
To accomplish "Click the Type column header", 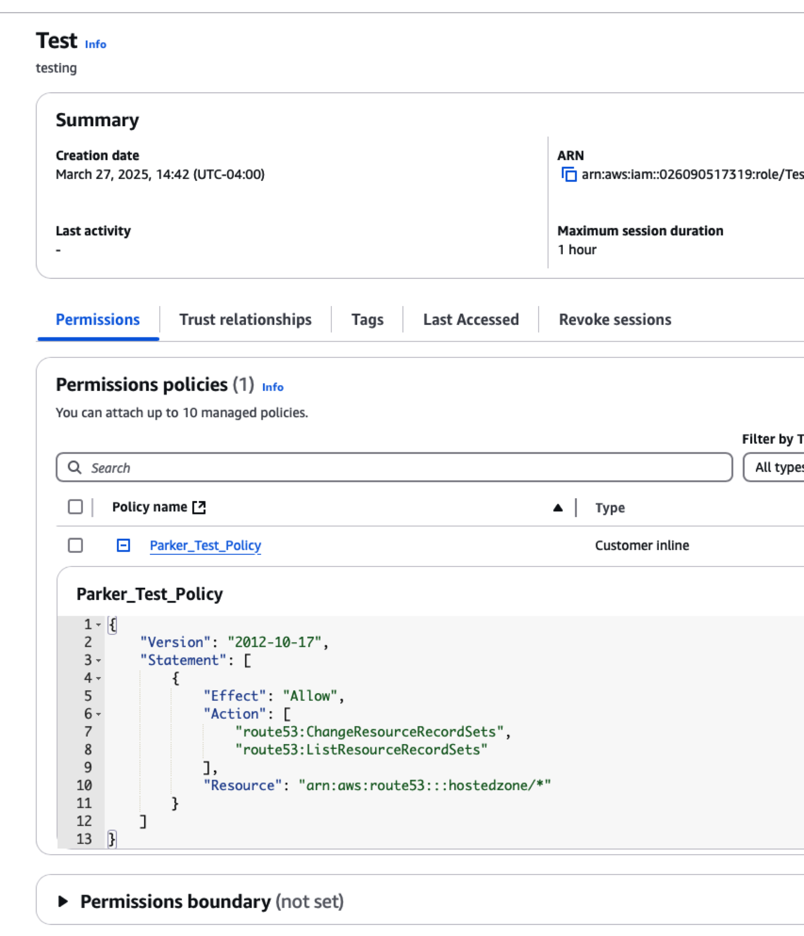I will (x=610, y=508).
